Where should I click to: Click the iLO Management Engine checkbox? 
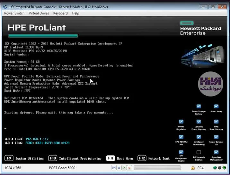(x=181, y=152)
